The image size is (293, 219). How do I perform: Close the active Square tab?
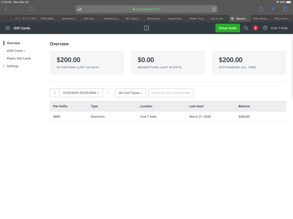pyautogui.click(x=232, y=18)
